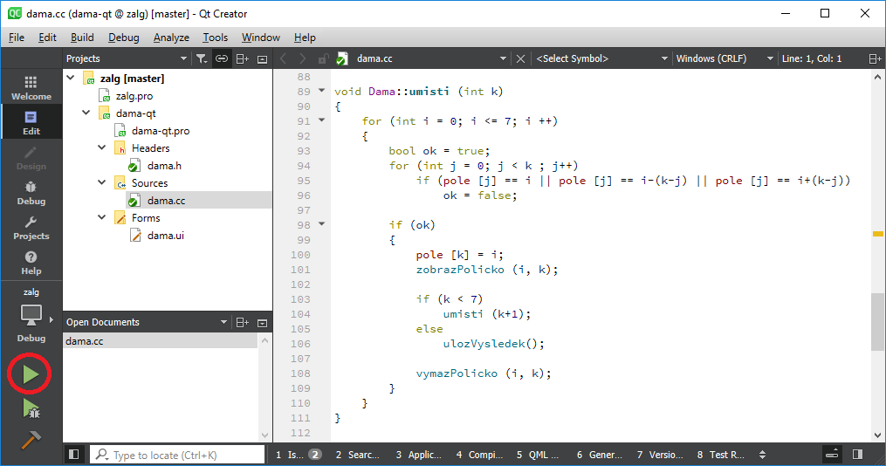Fold the if (ok) block at line 98
The width and height of the screenshot is (886, 466).
pyautogui.click(x=322, y=224)
